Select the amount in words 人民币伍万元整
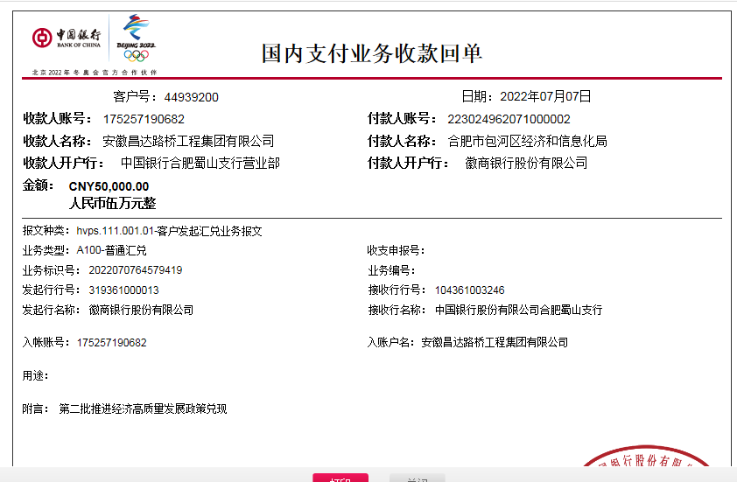The height and width of the screenshot is (482, 737). point(112,203)
